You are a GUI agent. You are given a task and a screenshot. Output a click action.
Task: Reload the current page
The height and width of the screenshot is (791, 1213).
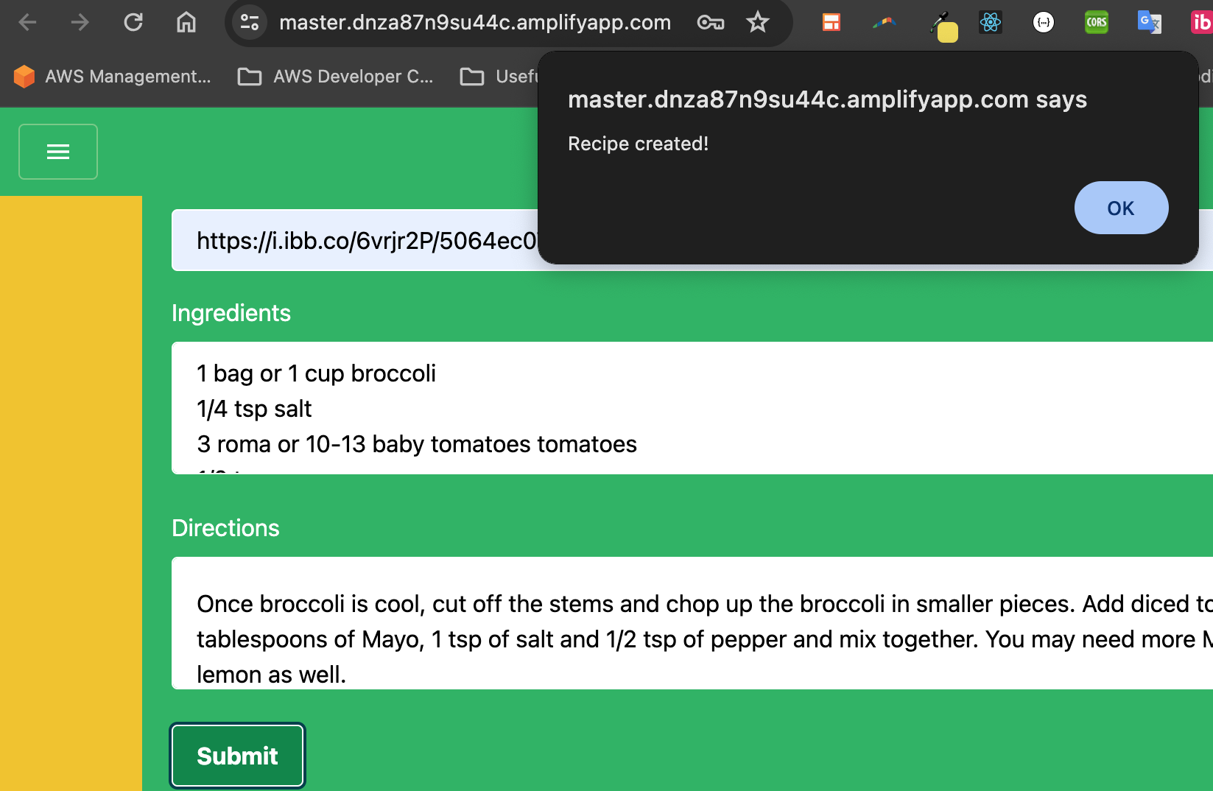(x=133, y=23)
